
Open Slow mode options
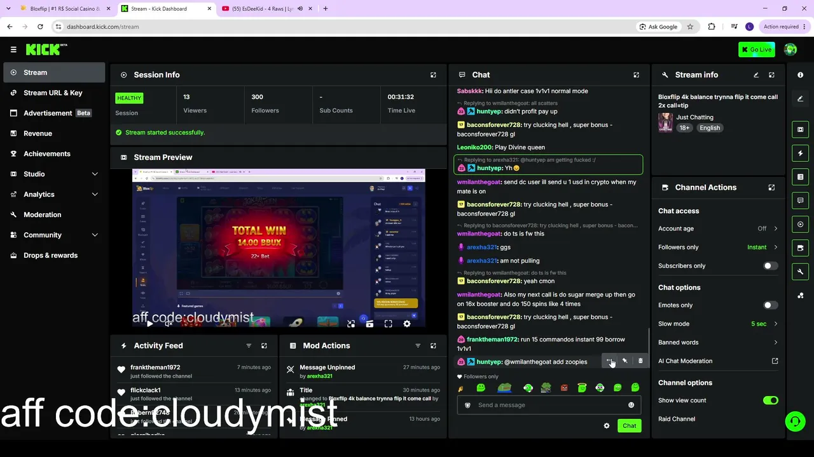click(718, 324)
